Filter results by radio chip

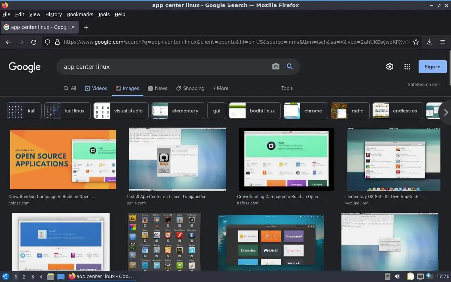(x=350, y=111)
